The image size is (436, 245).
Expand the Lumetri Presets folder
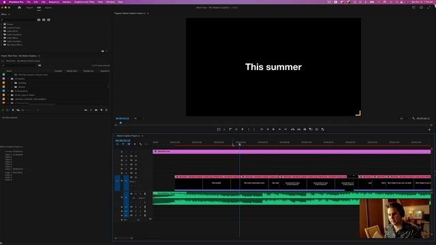(1, 27)
